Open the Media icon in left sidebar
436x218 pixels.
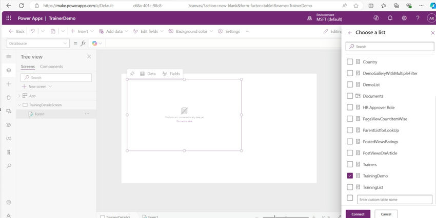[x=9, y=111]
